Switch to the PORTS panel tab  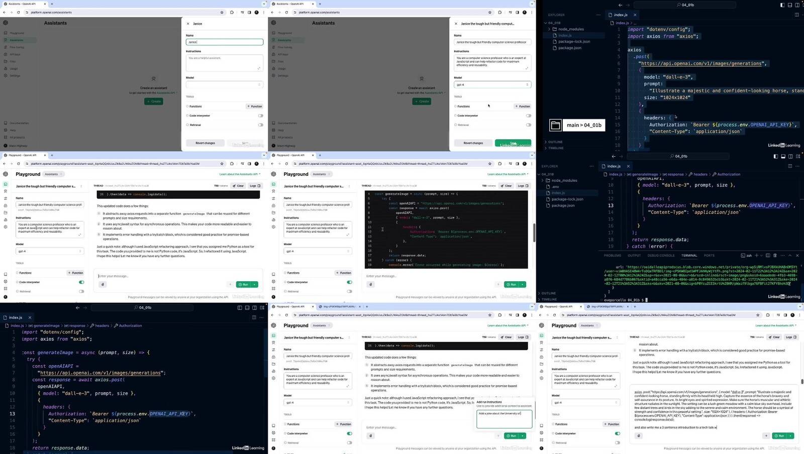click(709, 256)
